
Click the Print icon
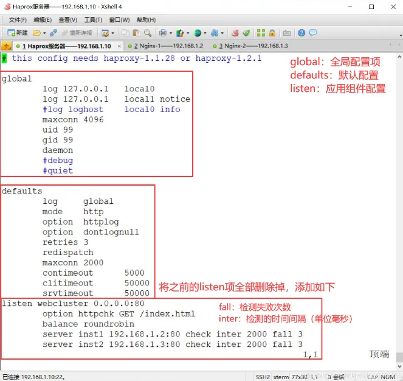point(163,33)
